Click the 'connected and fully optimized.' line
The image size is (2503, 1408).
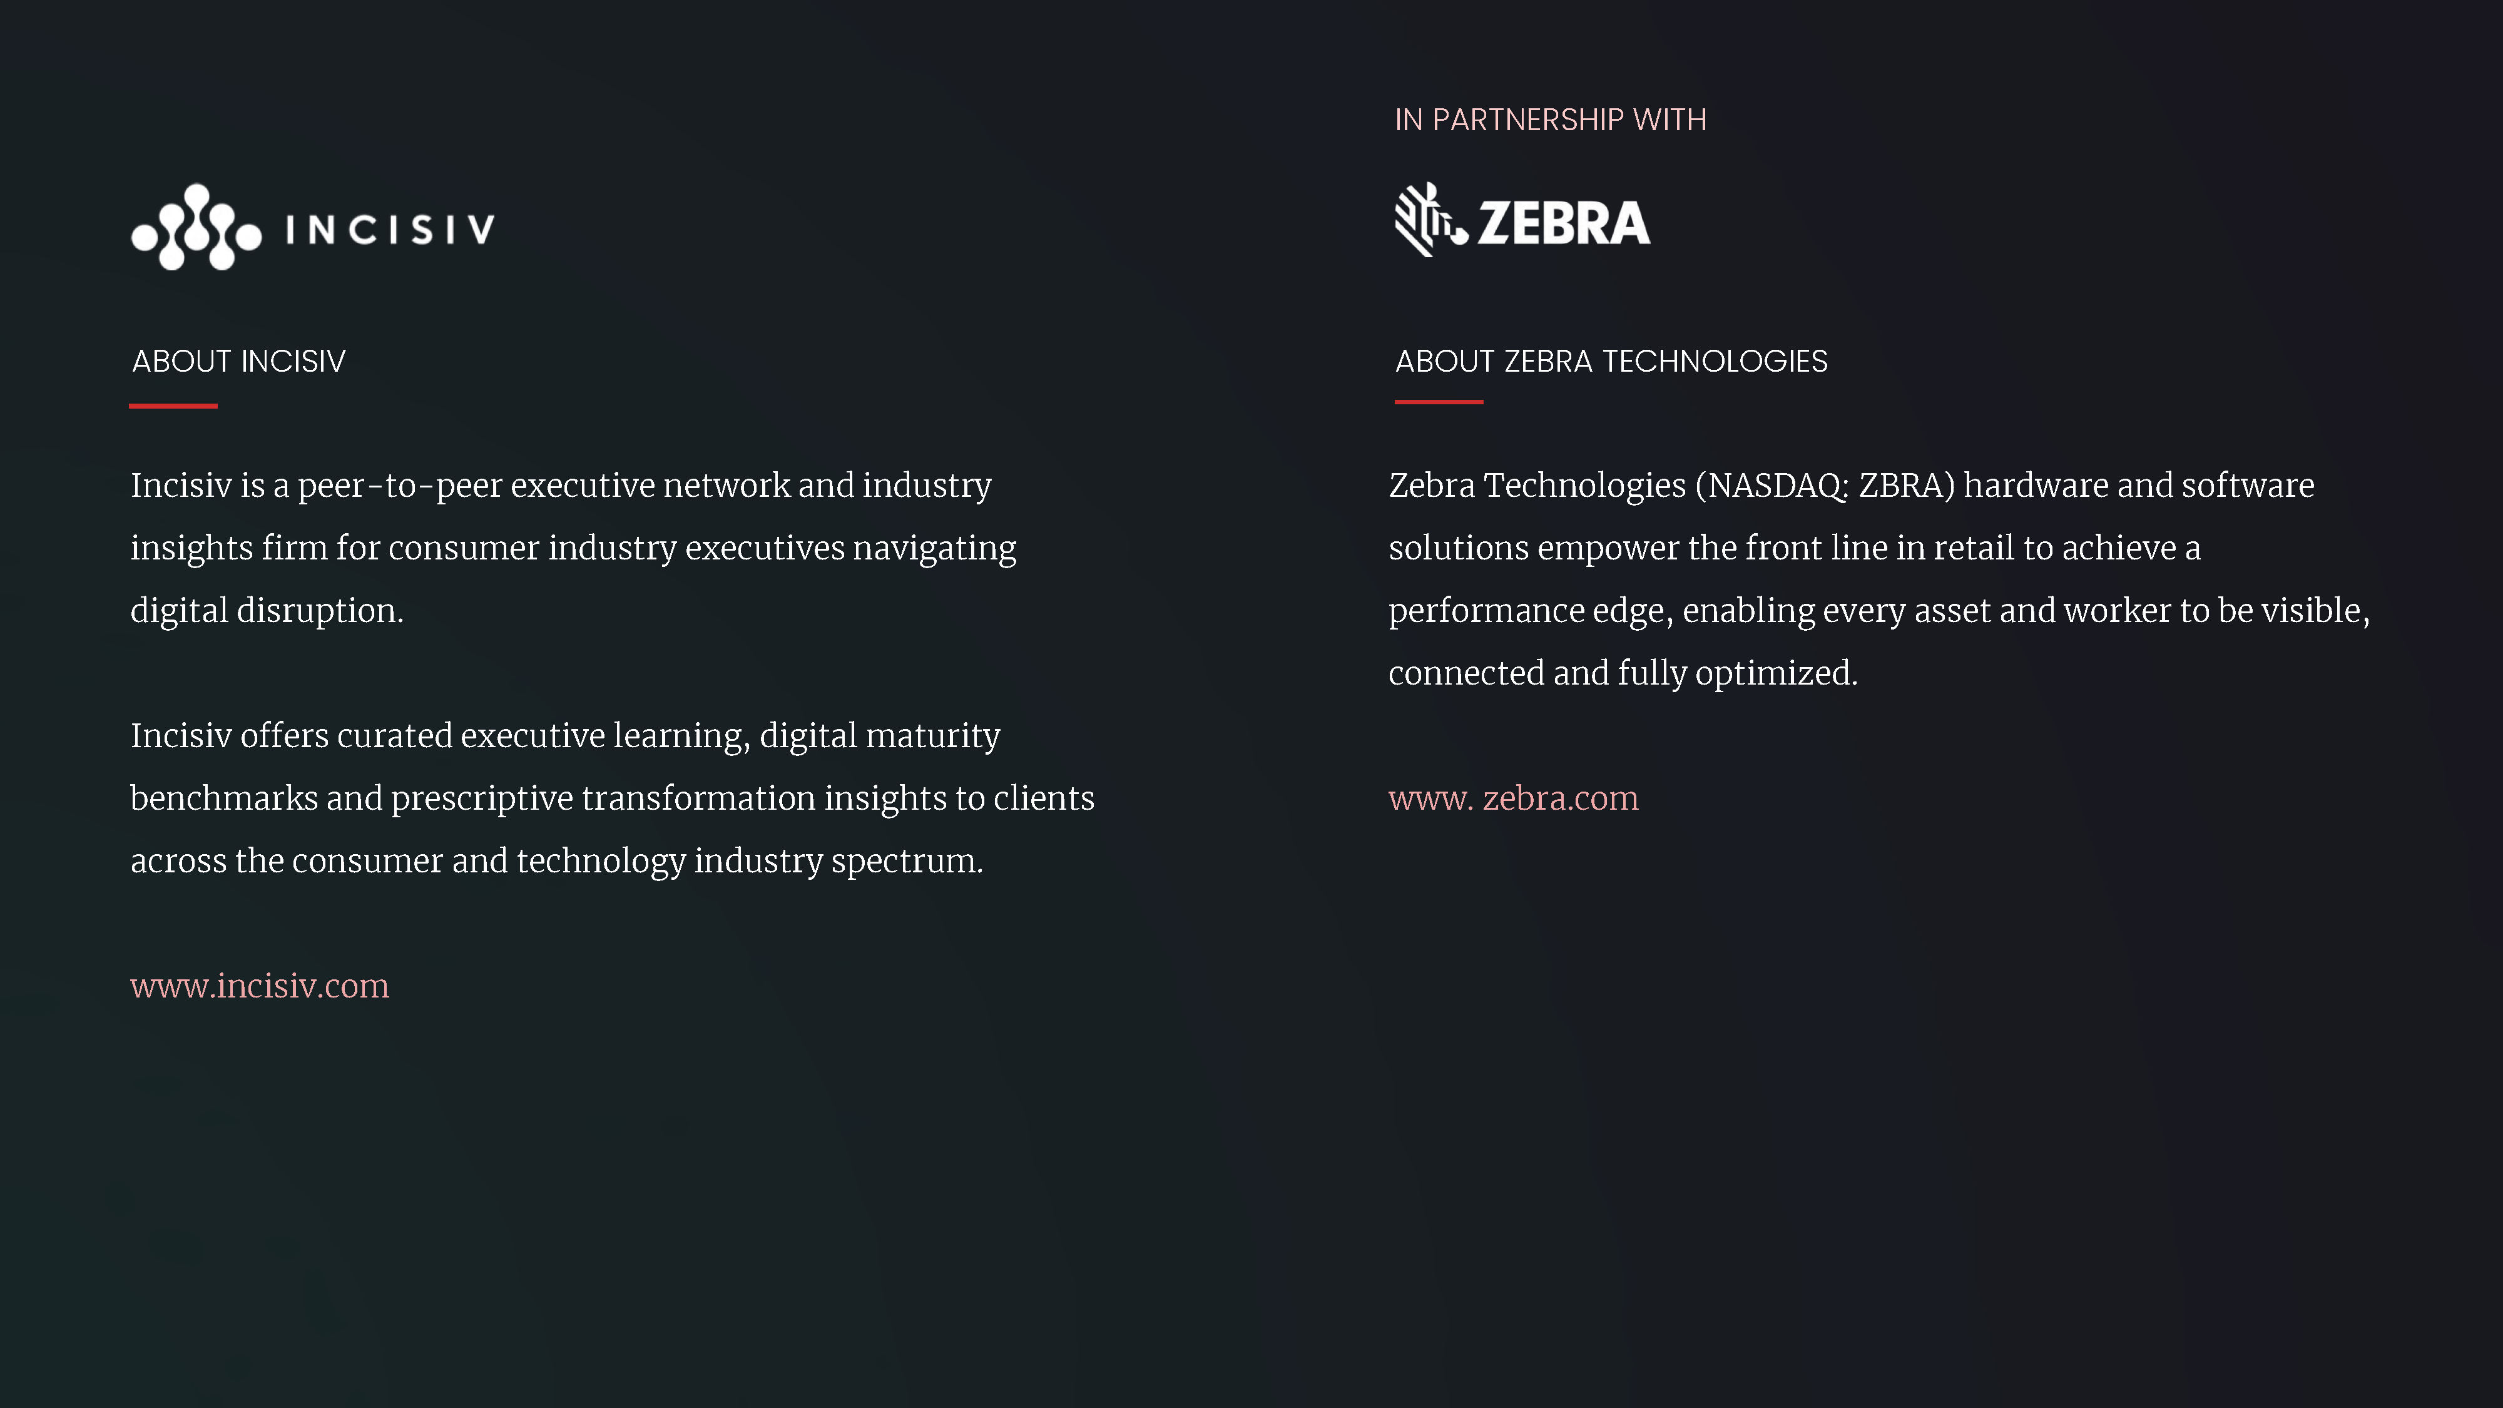pos(1623,673)
